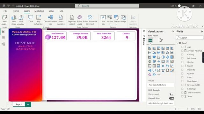Select the Area chart visual
Image resolution: width=204 pixels, height=114 pixels.
154,53
